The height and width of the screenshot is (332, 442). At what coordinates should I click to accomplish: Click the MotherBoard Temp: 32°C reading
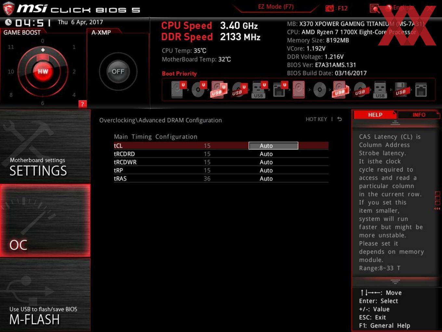click(196, 59)
